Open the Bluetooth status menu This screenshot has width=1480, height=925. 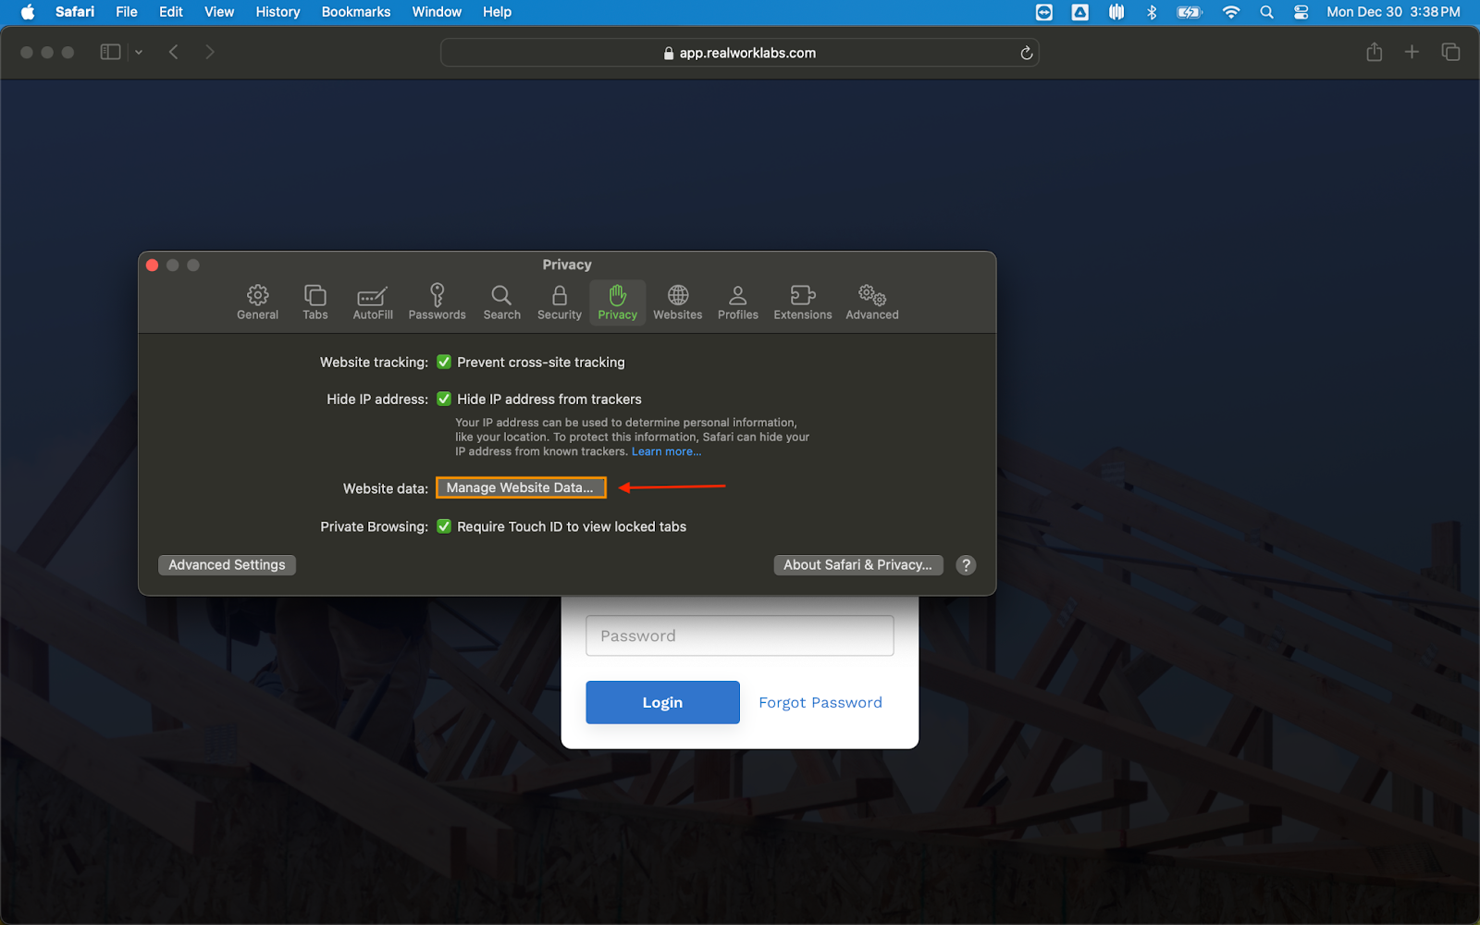pyautogui.click(x=1152, y=12)
